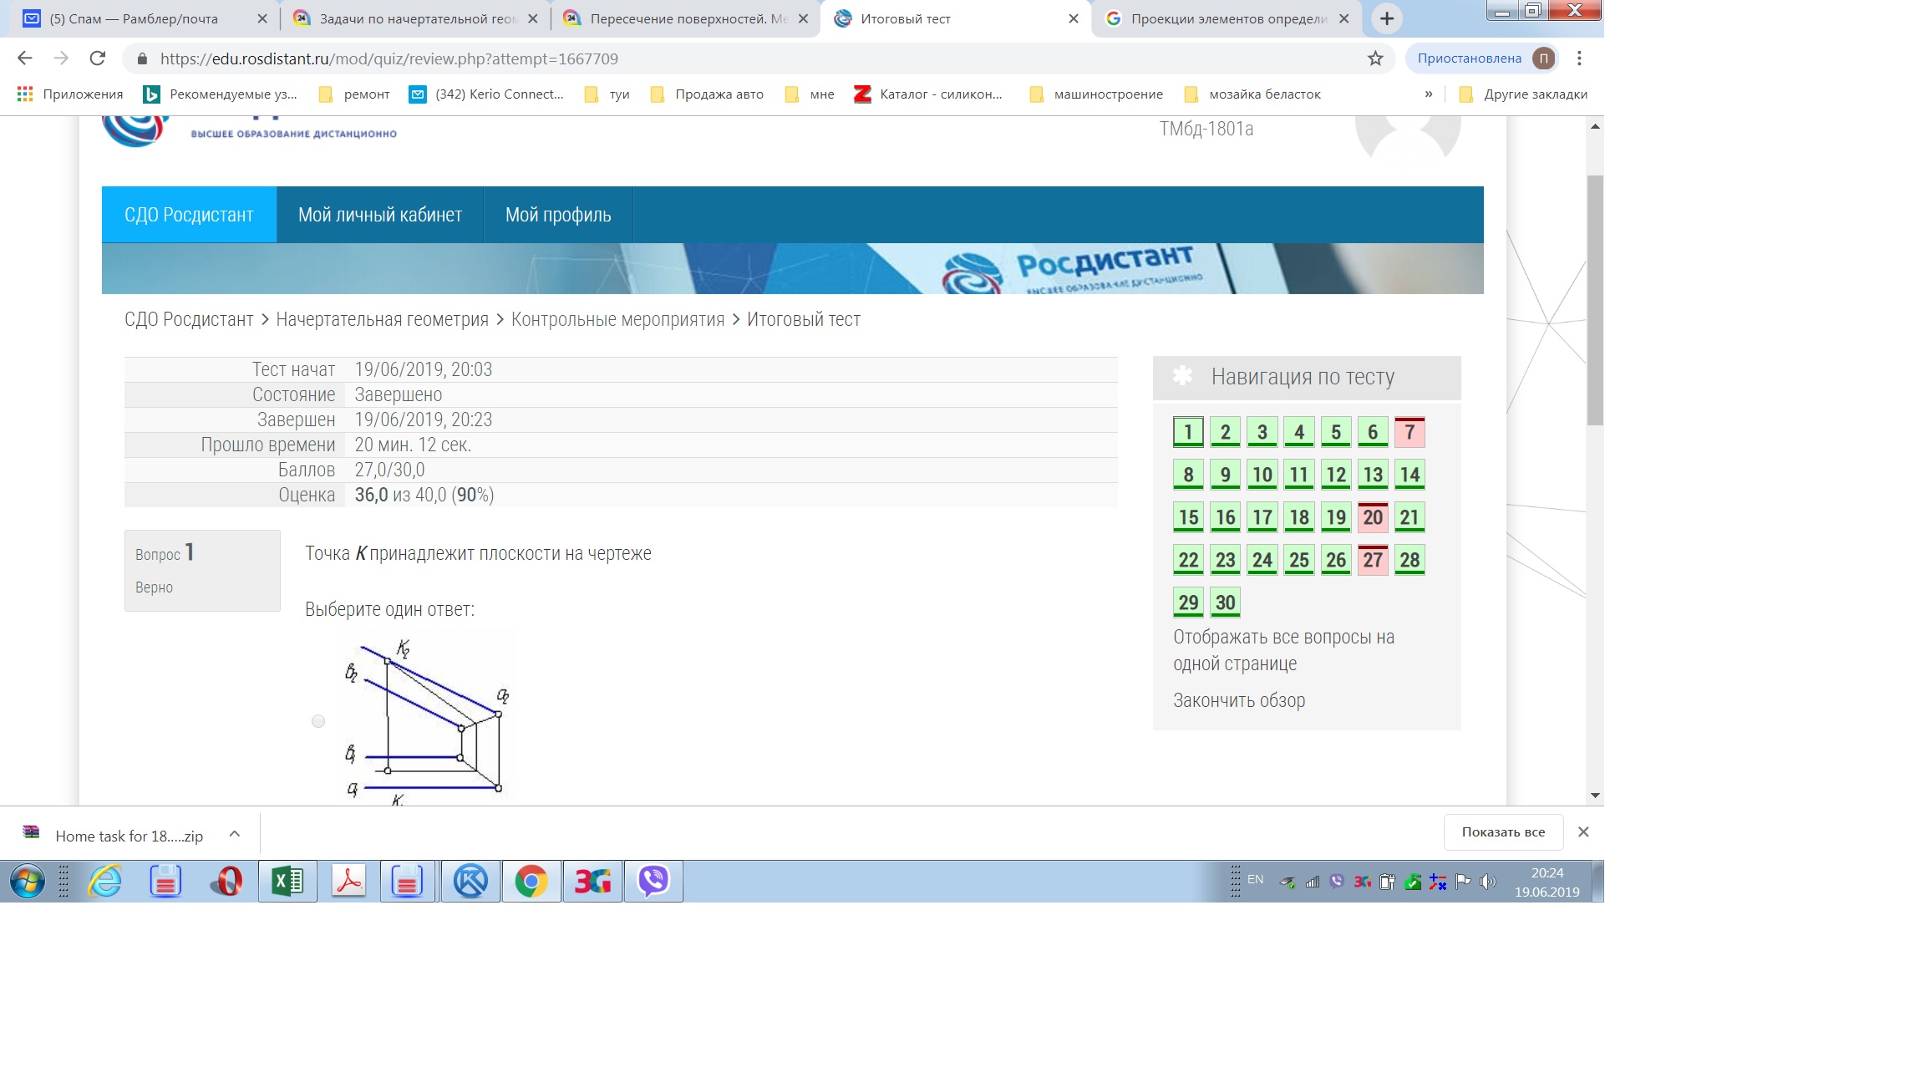Open Мой личный кабинет menu item
1925x1083 pixels.
pyautogui.click(x=380, y=215)
